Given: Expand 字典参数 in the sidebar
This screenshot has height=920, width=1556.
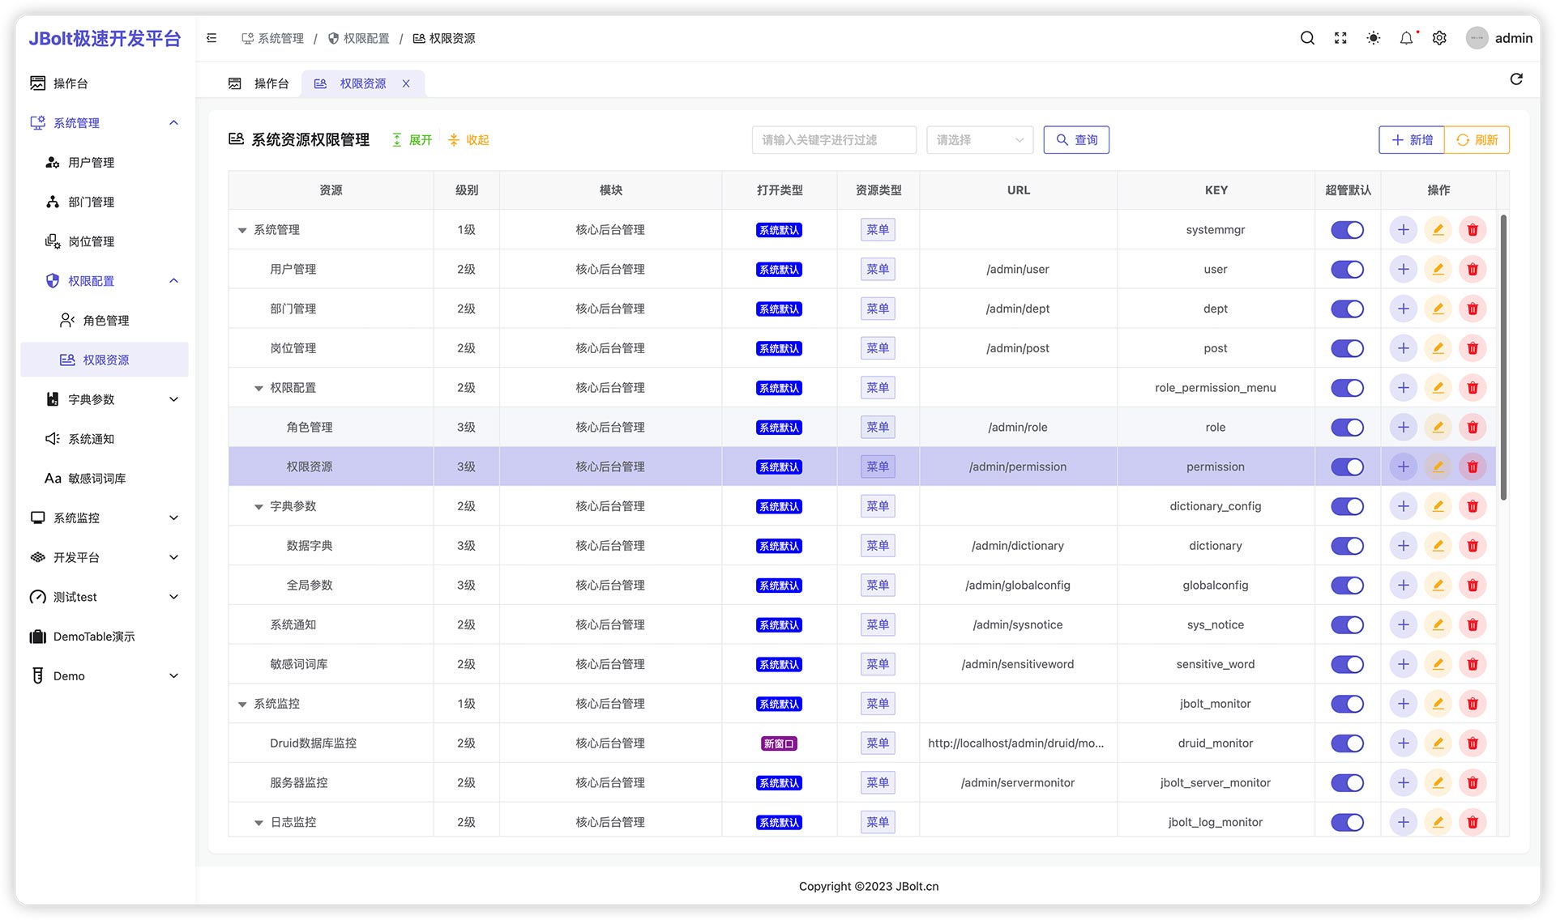Looking at the screenshot, I should coord(105,399).
